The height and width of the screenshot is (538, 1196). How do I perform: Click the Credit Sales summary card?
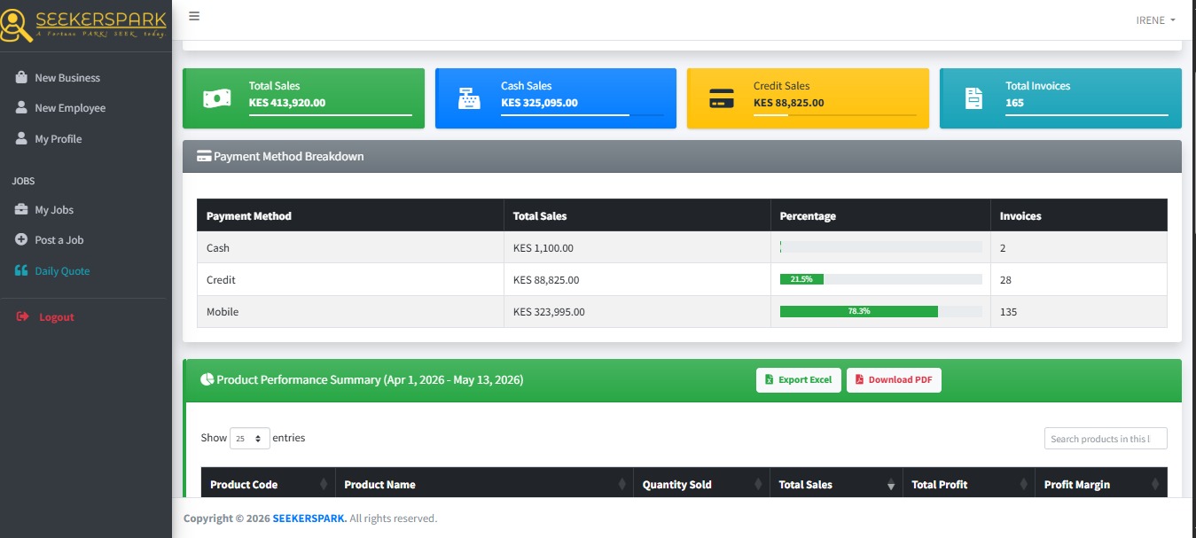tap(808, 98)
